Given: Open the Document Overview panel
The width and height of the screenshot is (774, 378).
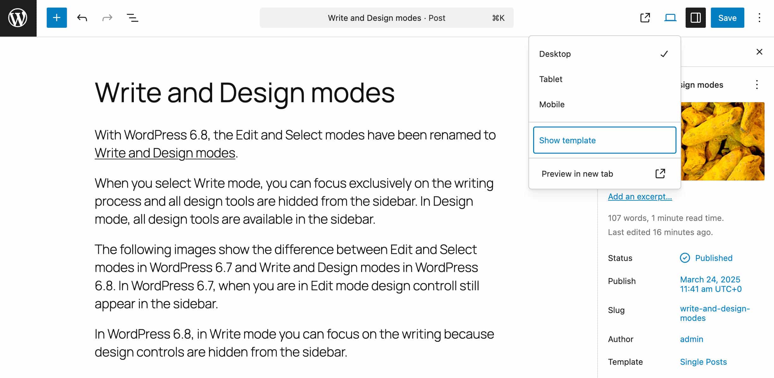Looking at the screenshot, I should pyautogui.click(x=132, y=18).
